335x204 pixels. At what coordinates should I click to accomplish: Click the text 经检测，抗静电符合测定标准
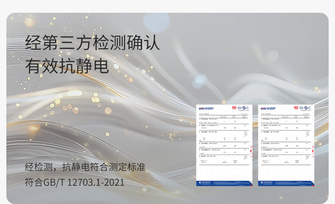pyautogui.click(x=85, y=167)
